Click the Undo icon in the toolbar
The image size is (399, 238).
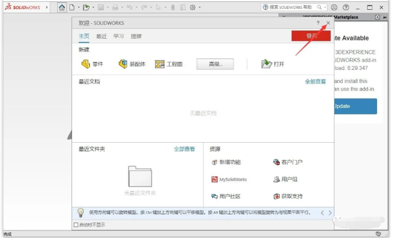point(130,8)
